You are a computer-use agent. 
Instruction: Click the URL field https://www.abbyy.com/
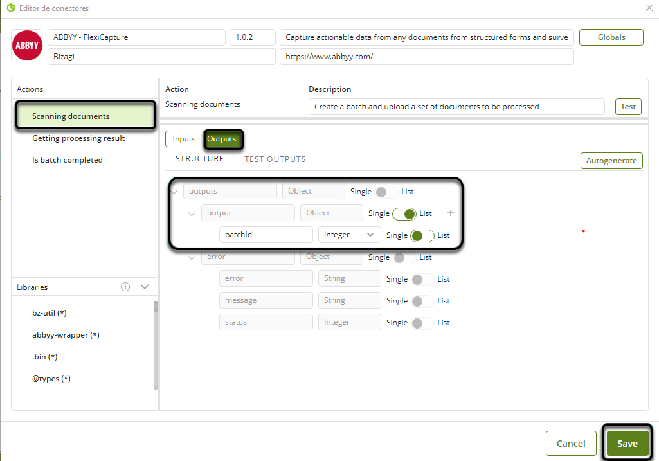coord(427,57)
